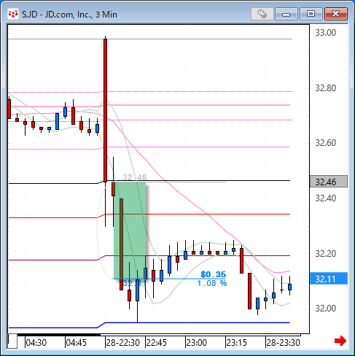Click the 23:15 time axis label
355x356 pixels.
pos(237,343)
